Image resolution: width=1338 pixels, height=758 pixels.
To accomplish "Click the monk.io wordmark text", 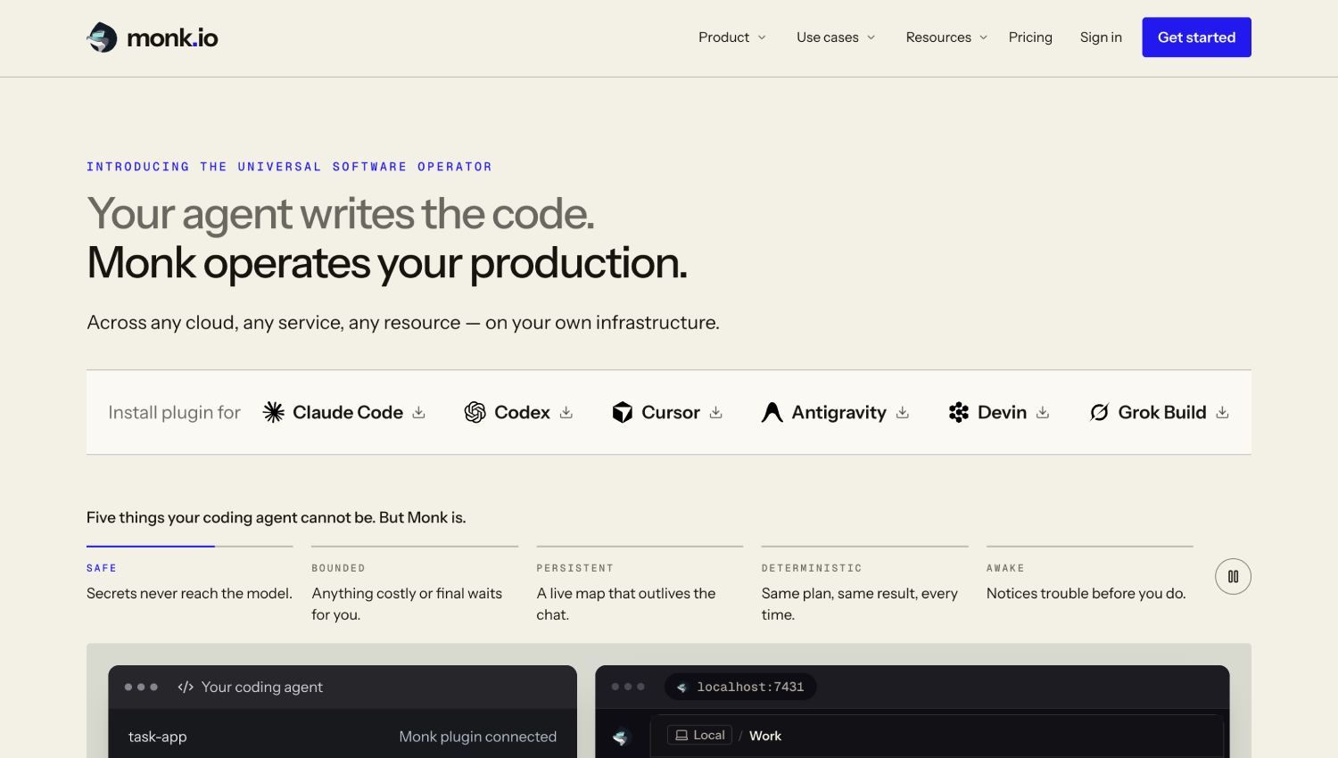I will (x=172, y=37).
